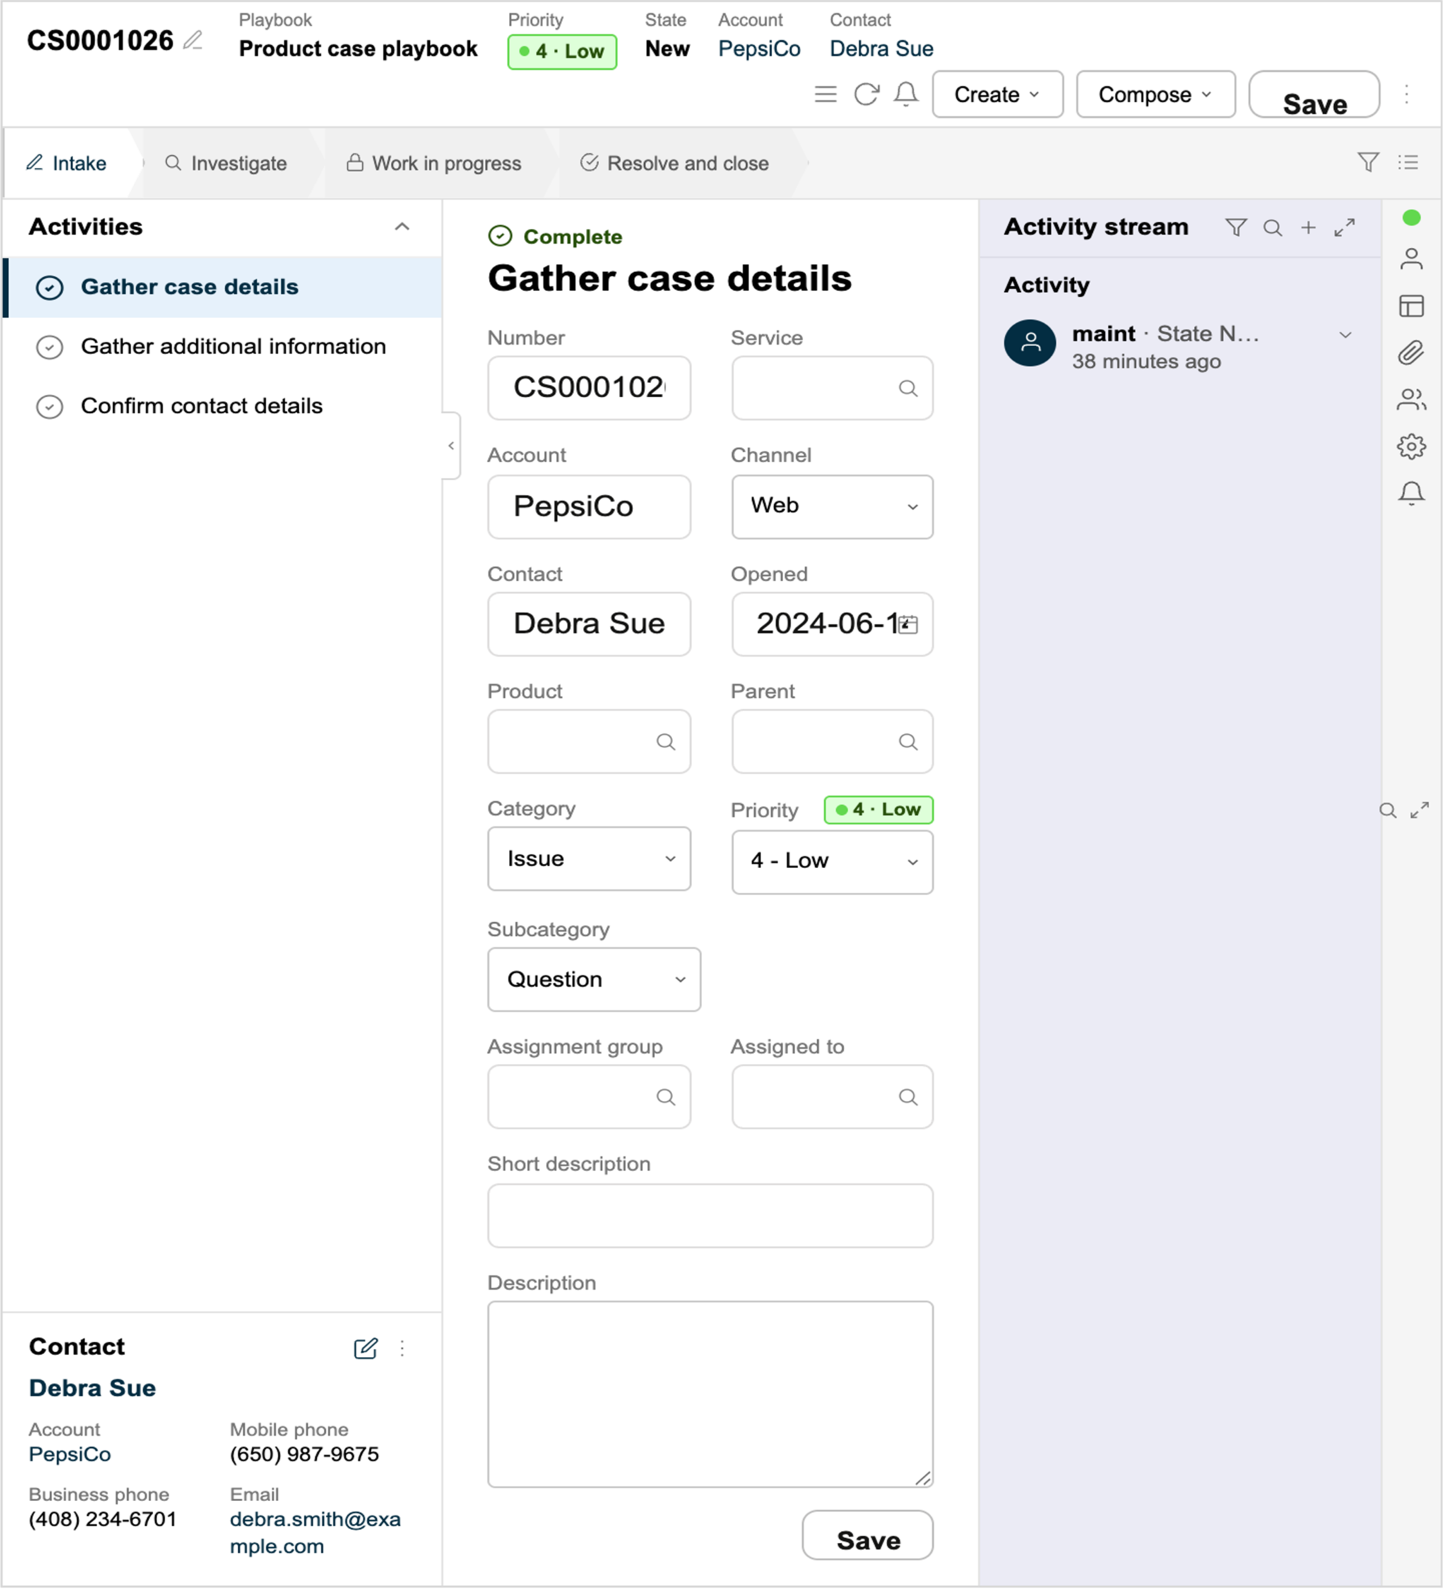Open Priority dropdown showing 4 - Low

(833, 863)
